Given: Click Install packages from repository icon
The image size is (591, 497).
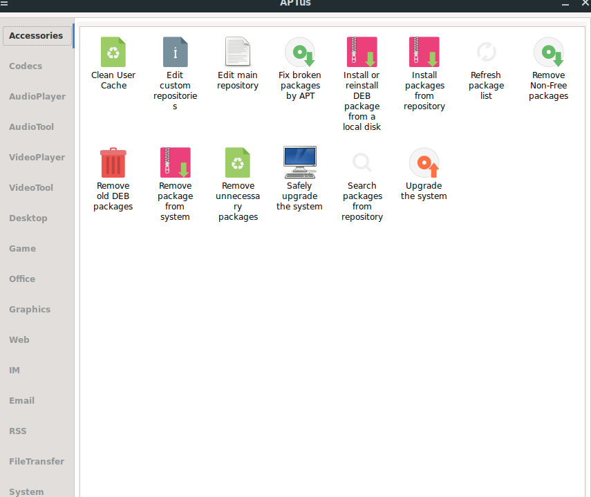Looking at the screenshot, I should [424, 52].
